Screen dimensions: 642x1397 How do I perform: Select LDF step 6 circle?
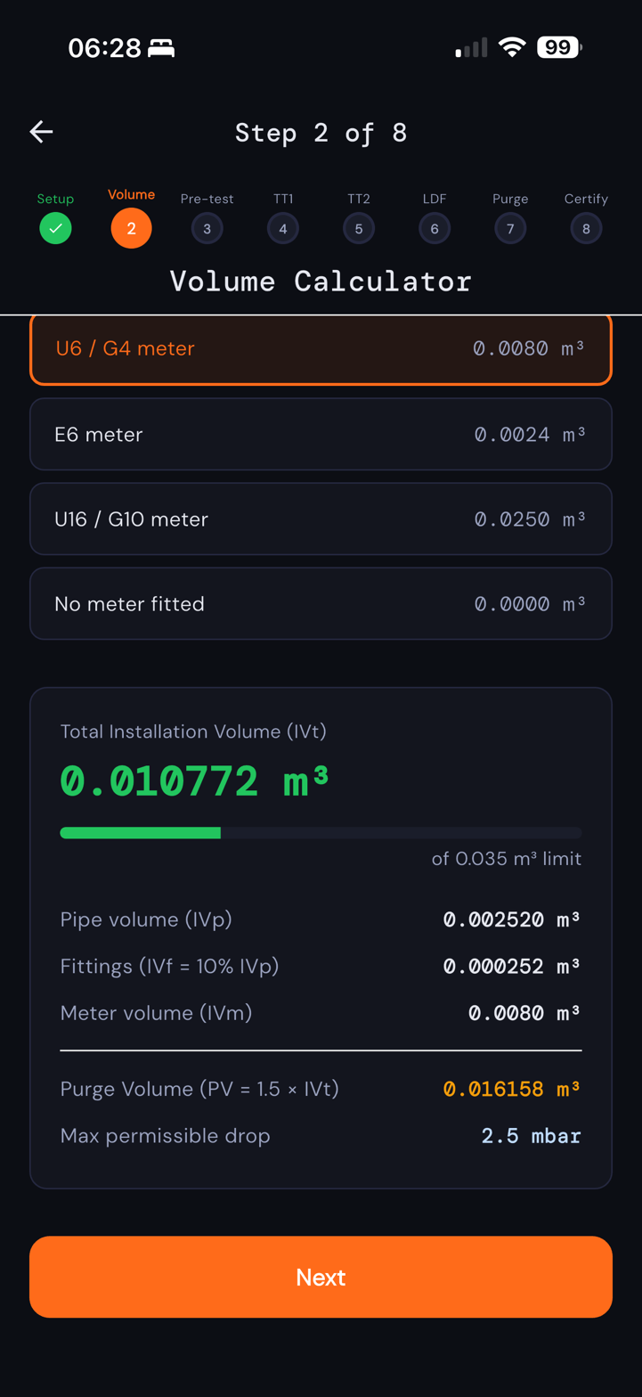435,228
